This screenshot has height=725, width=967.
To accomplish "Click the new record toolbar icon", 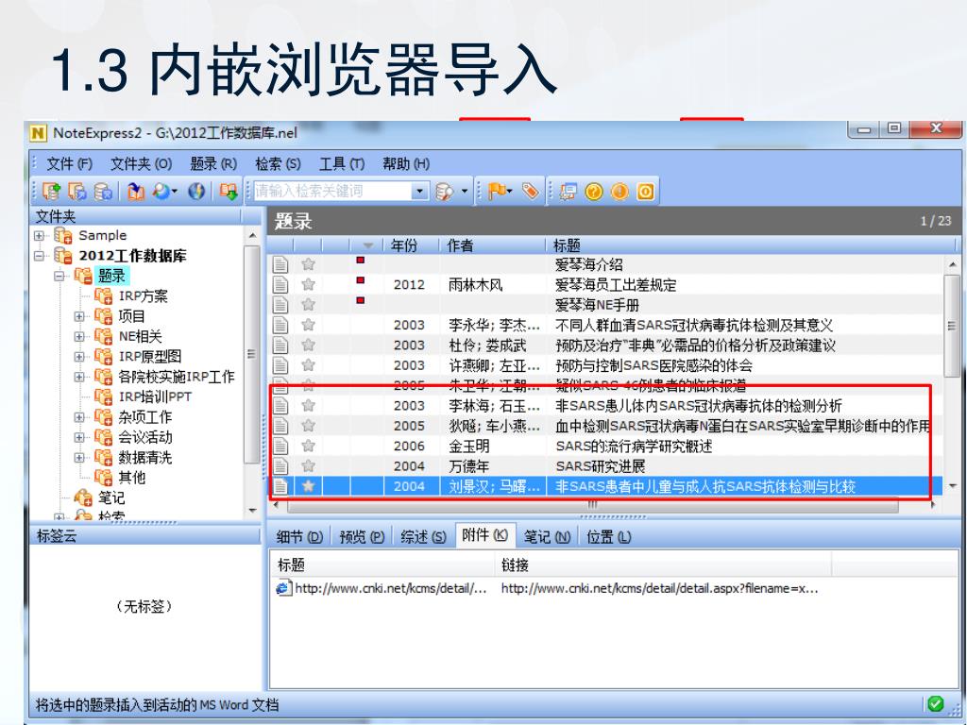I will [x=52, y=192].
